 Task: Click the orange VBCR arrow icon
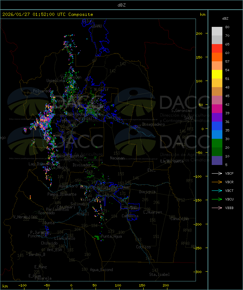tap(217, 182)
